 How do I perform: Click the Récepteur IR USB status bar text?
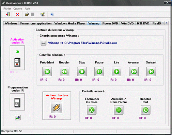pyautogui.click(x=12, y=131)
